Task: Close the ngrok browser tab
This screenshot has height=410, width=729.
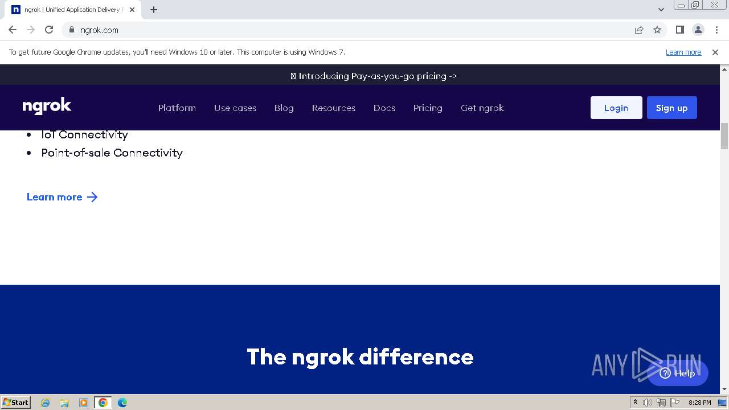Action: (x=132, y=10)
